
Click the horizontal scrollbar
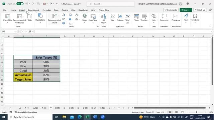(x=170, y=108)
